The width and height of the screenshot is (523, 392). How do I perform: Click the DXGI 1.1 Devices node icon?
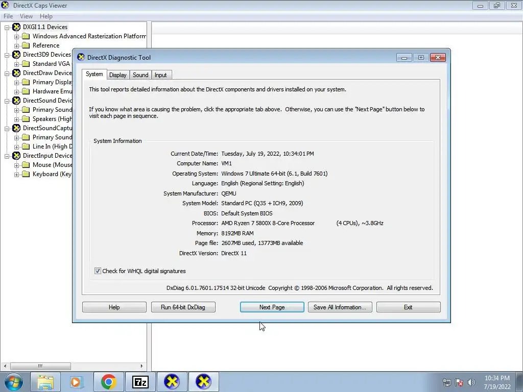(x=16, y=27)
